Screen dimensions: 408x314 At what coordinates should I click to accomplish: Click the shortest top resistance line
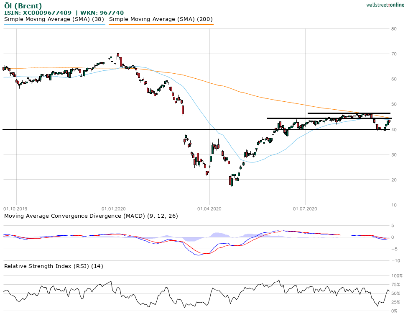[349, 113]
